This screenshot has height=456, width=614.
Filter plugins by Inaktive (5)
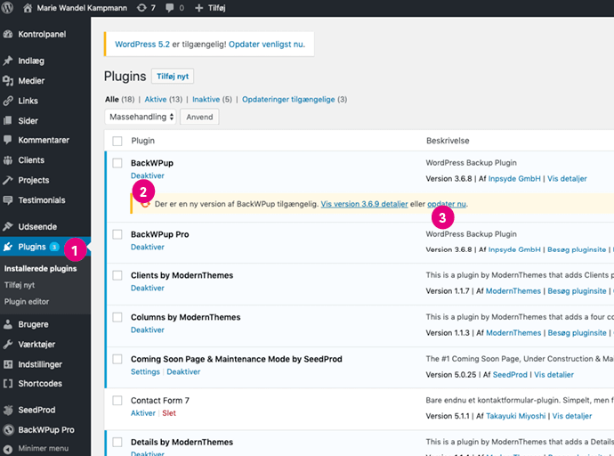212,100
